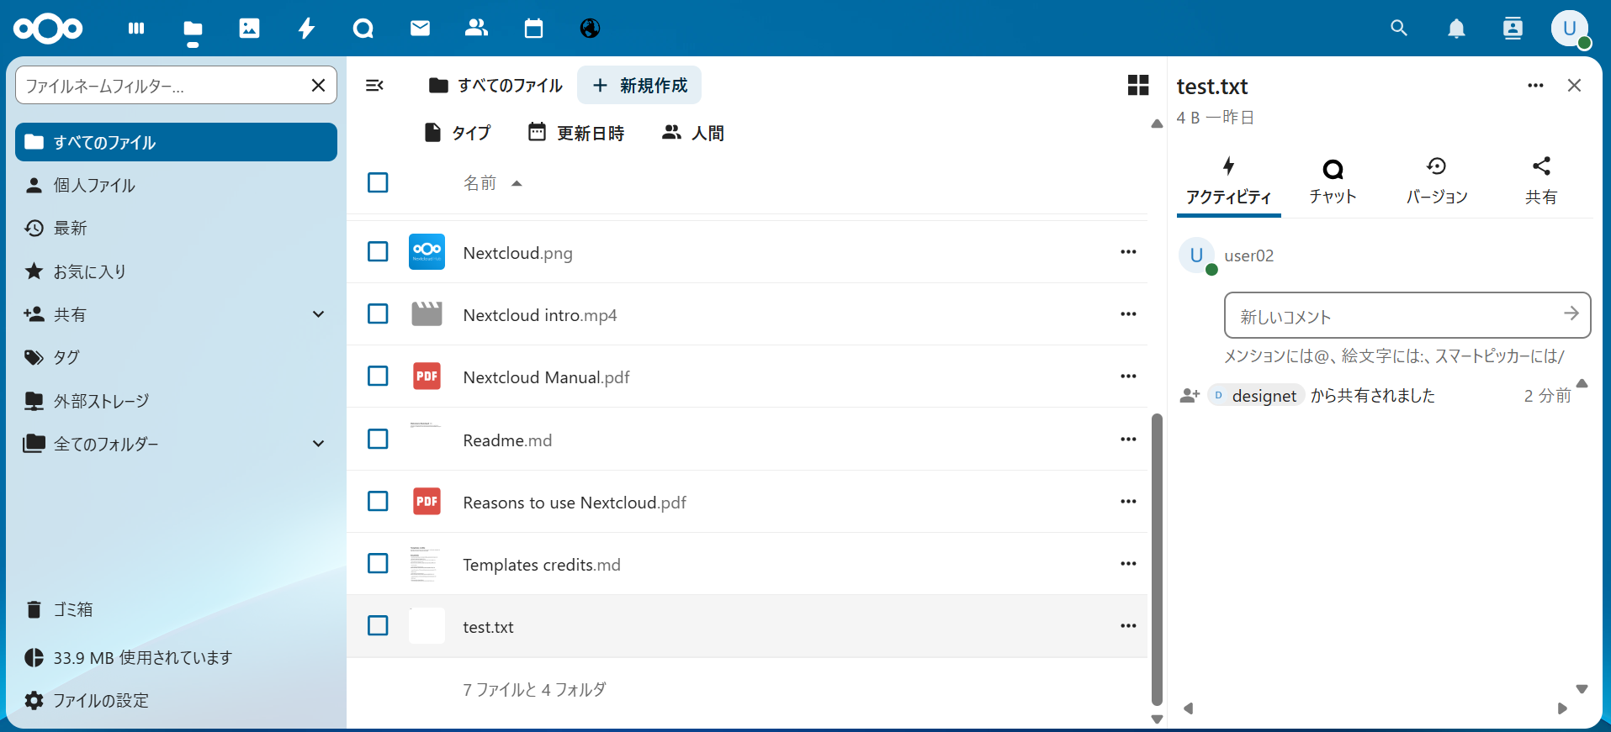Expand the 共有 section in sidebar
The image size is (1611, 732).
318,314
